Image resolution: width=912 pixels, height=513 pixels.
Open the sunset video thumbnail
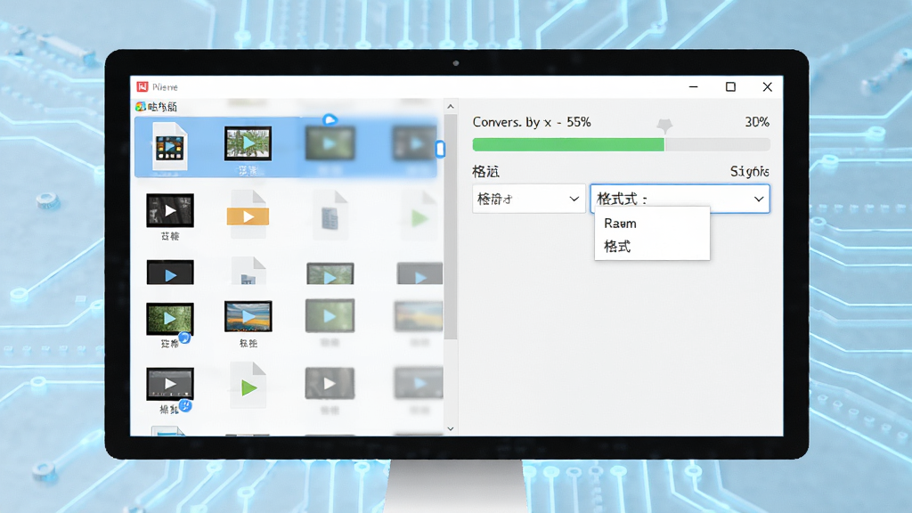point(248,316)
